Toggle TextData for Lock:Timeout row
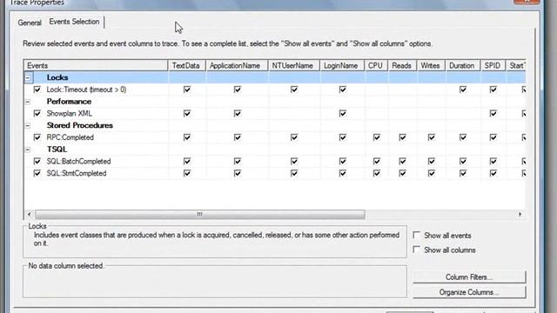 (x=187, y=90)
